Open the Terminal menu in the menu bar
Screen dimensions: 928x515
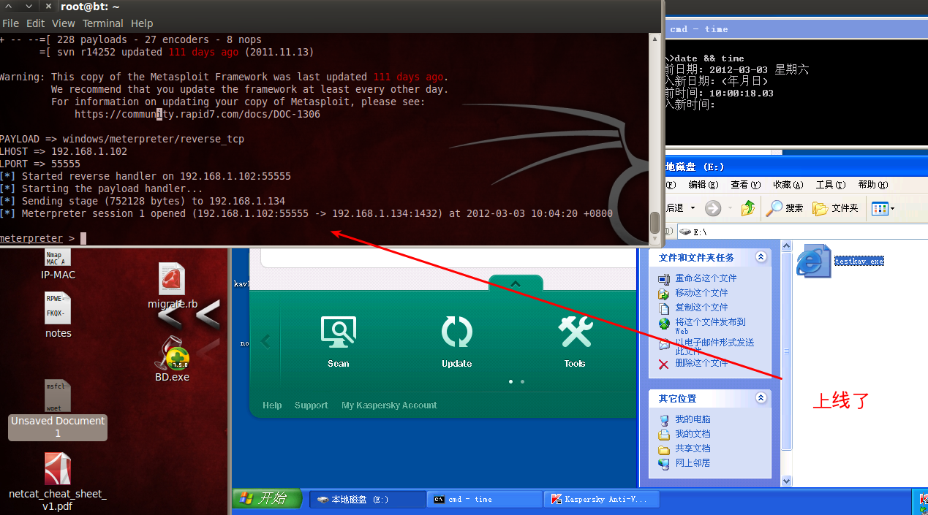pos(103,23)
